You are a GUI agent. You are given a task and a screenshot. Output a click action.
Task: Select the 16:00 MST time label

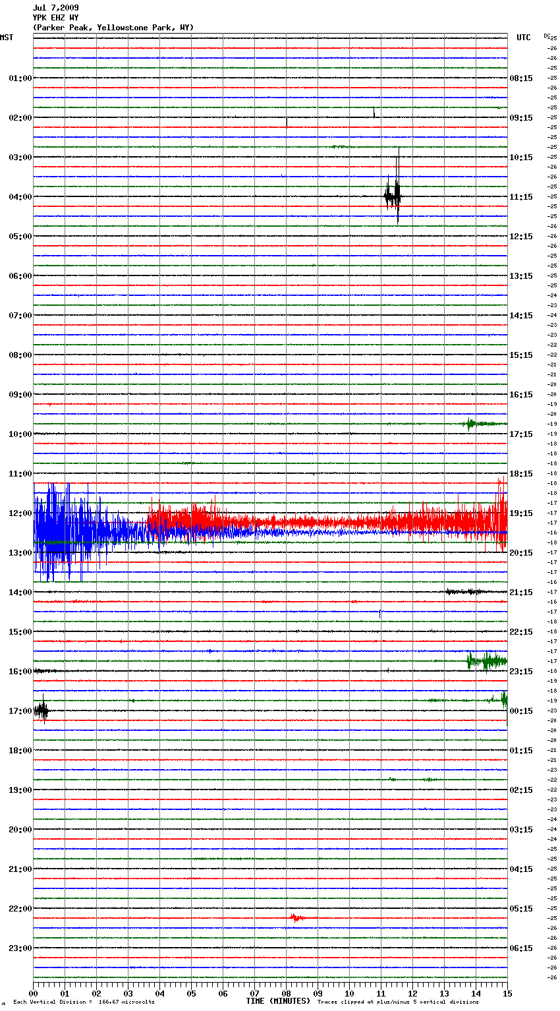point(20,672)
